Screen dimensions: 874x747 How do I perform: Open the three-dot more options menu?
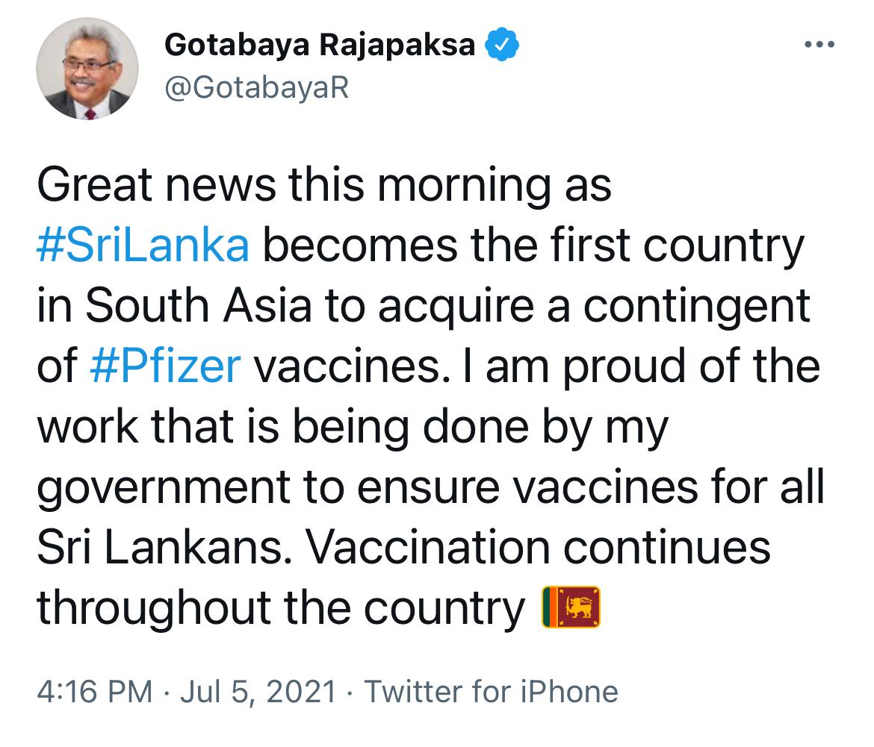click(819, 45)
